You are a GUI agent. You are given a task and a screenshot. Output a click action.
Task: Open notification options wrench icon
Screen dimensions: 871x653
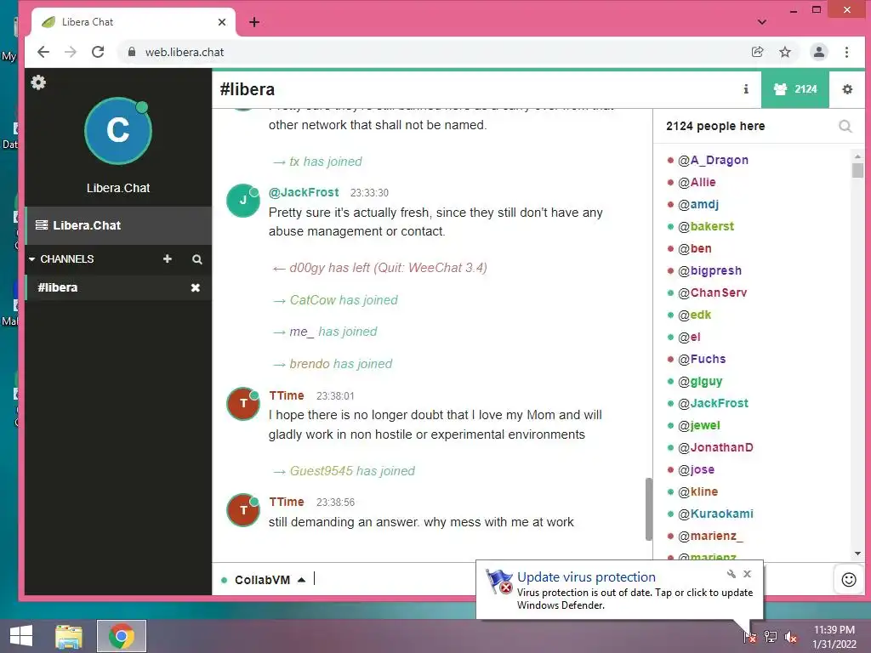pyautogui.click(x=731, y=574)
